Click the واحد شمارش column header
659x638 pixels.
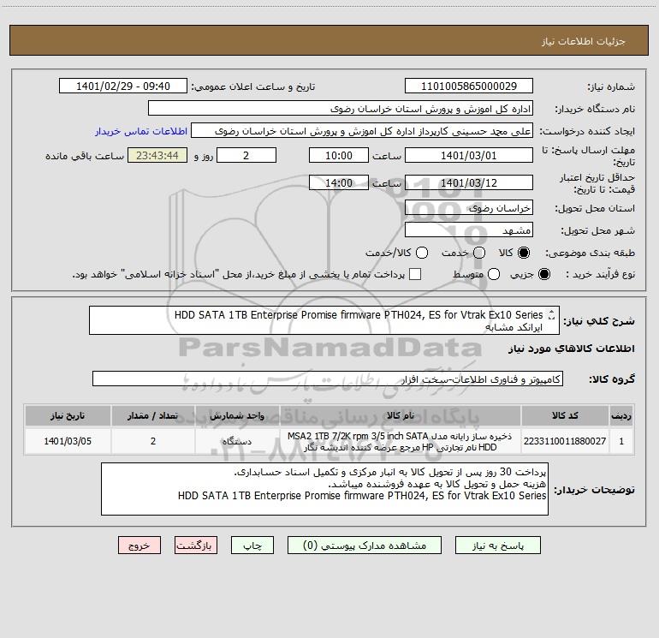click(x=237, y=415)
